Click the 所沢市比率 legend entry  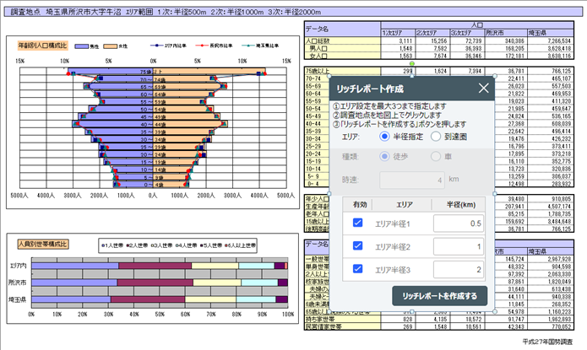pyautogui.click(x=215, y=46)
